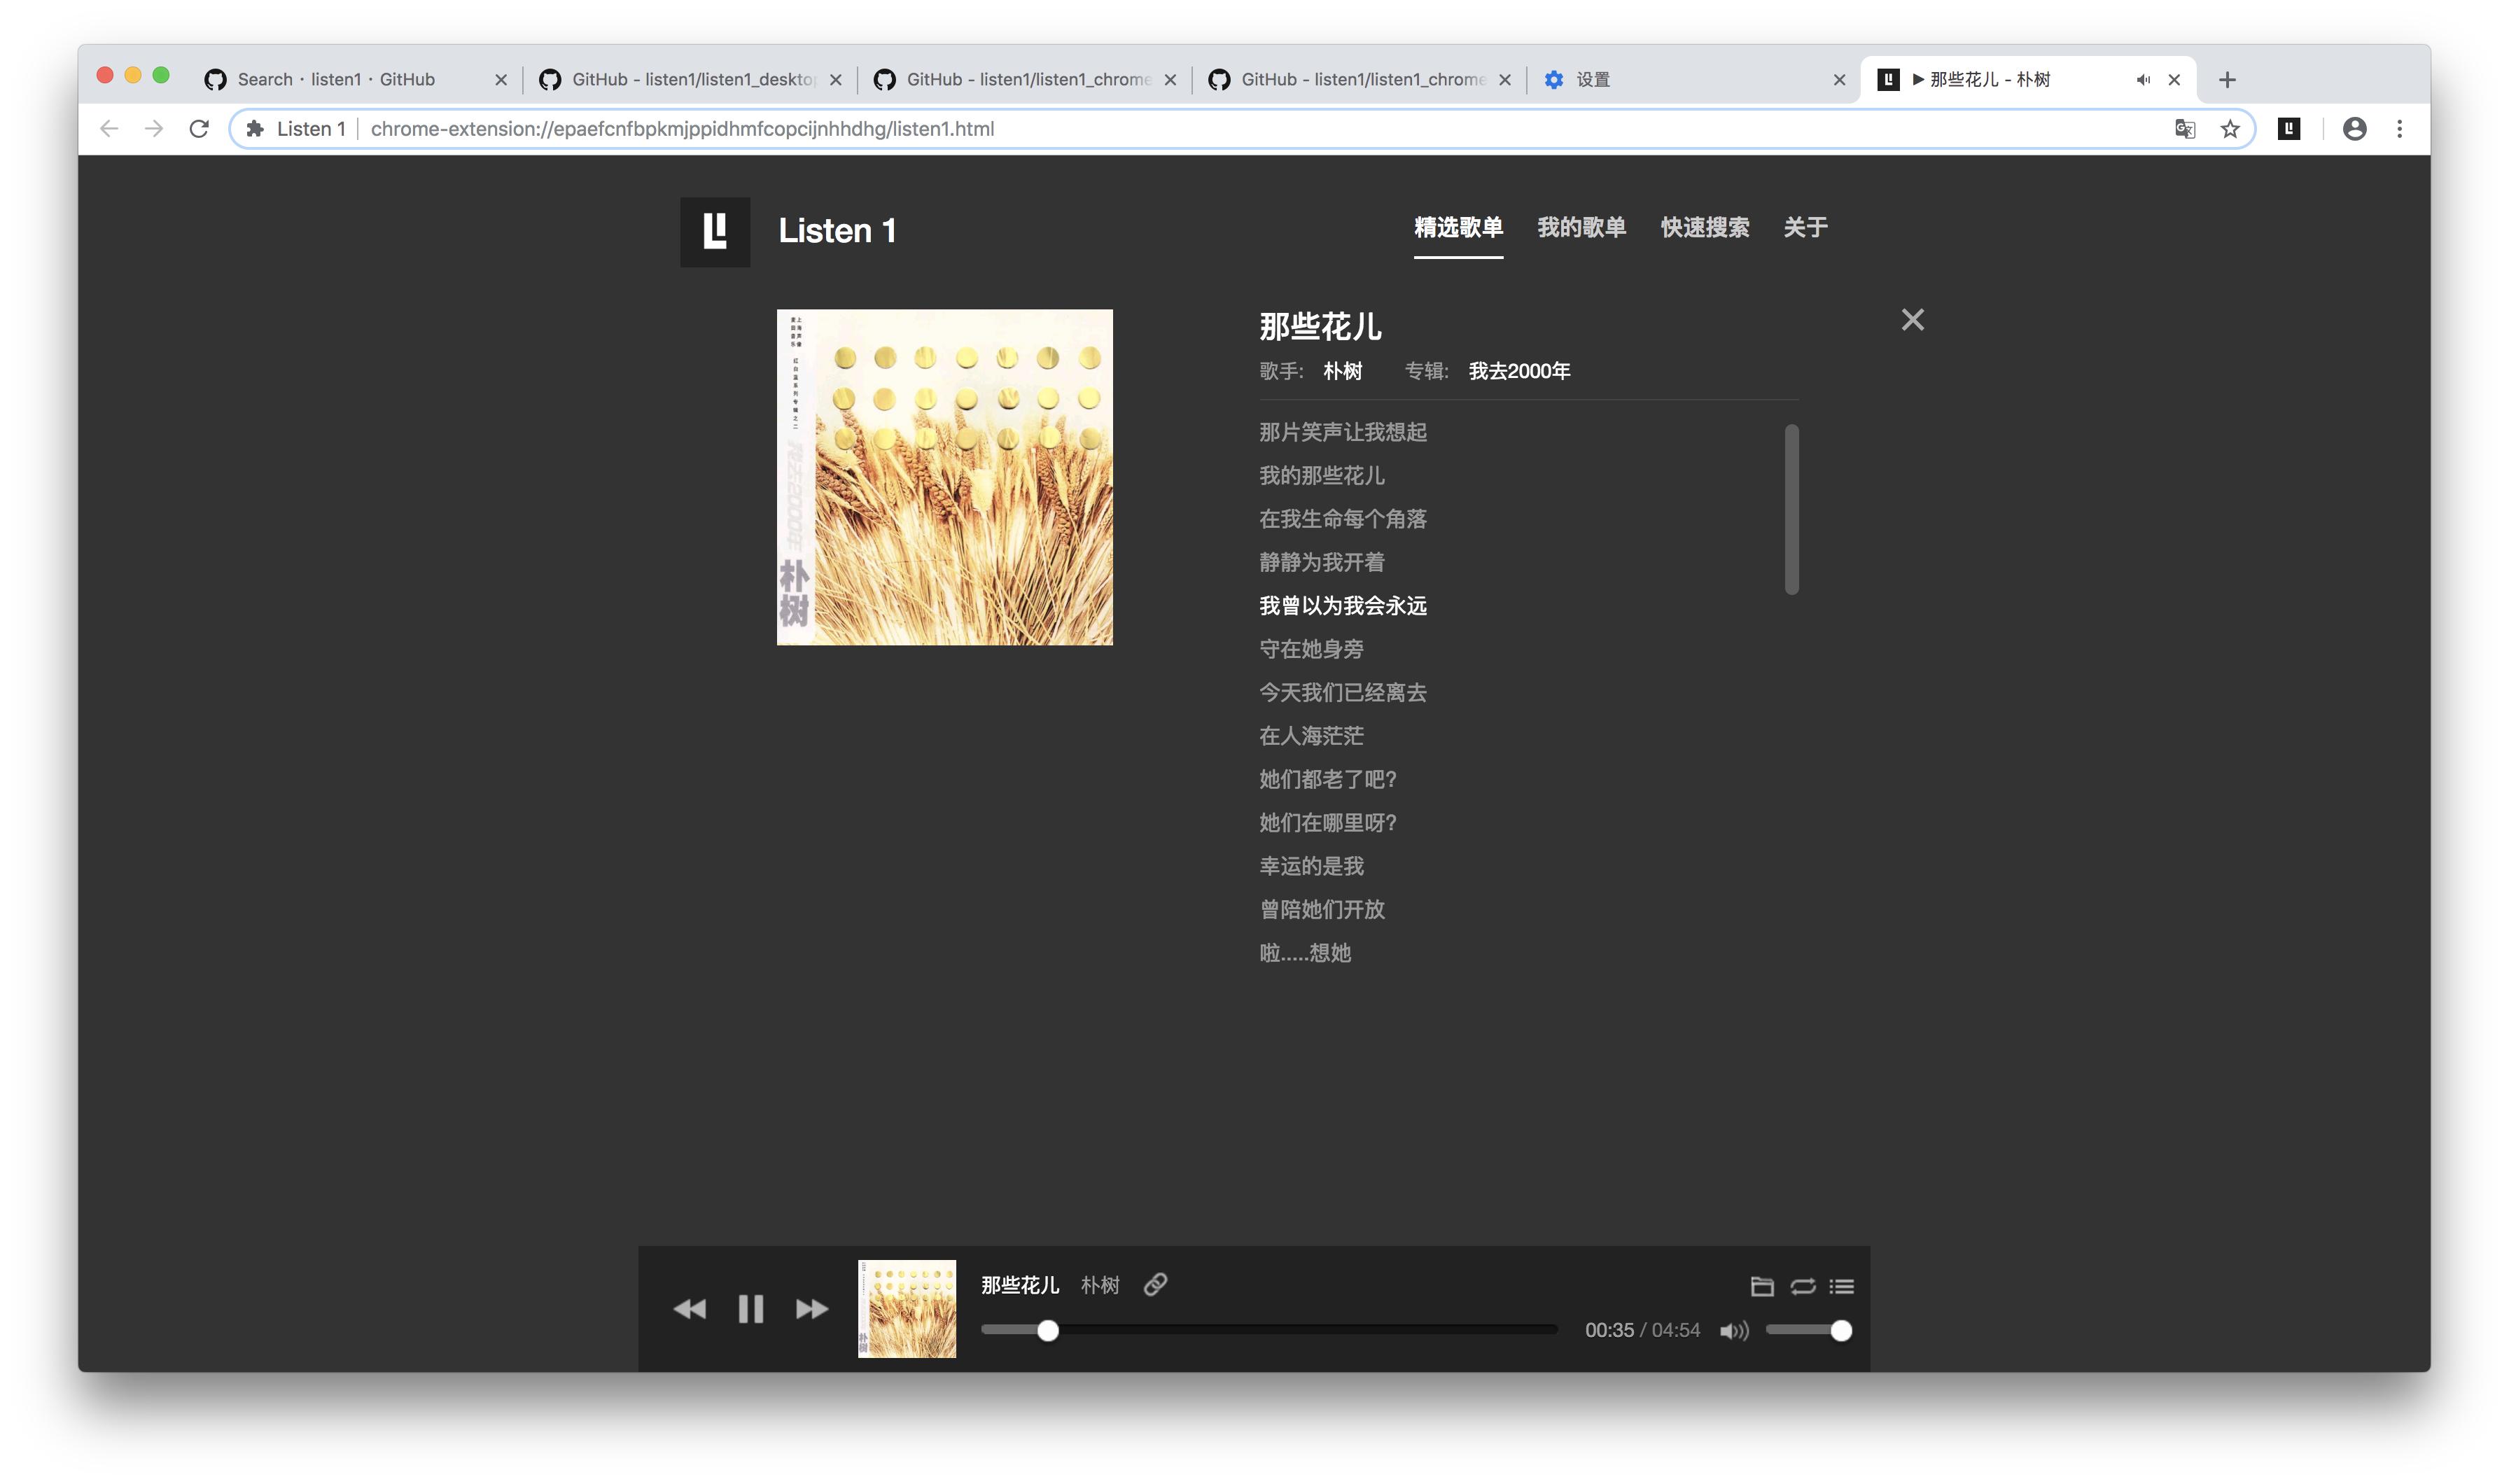Skip to previous track in player
Viewport: 2509px width, 1484px height.
690,1309
